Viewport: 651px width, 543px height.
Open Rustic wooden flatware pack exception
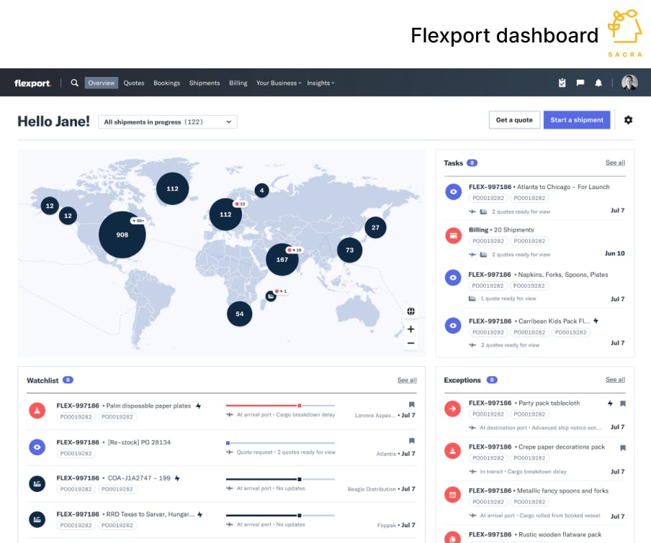(x=535, y=536)
